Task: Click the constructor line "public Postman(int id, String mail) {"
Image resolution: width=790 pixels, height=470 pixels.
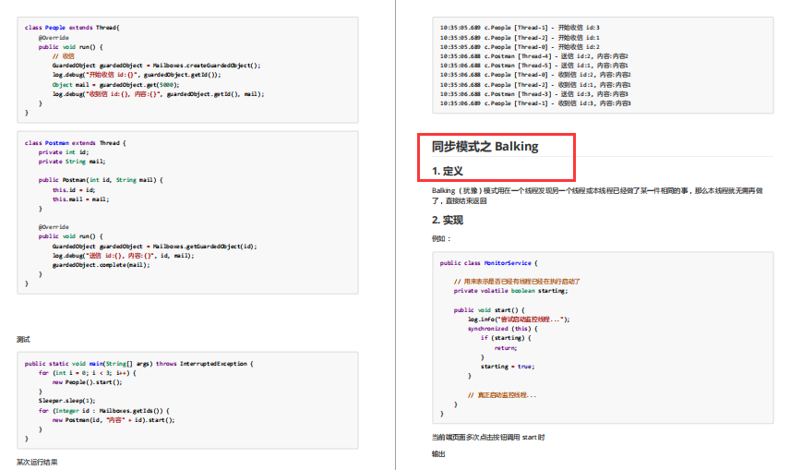Action: coord(101,180)
